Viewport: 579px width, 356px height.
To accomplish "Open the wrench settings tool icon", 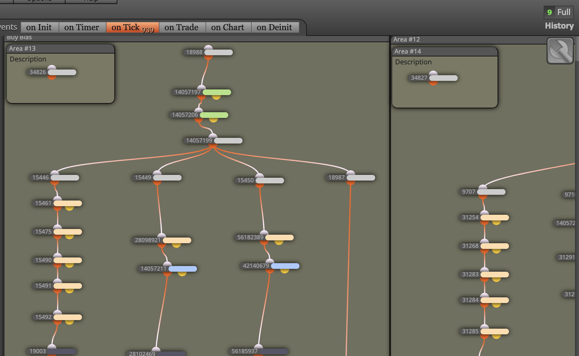I will click(560, 51).
